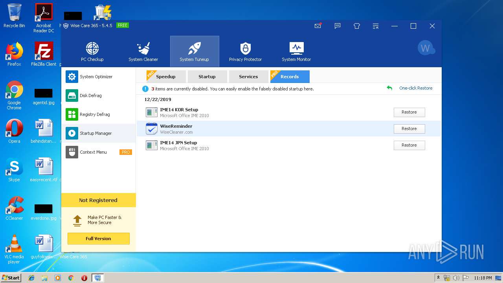503x283 pixels.
Task: Open Acrobat Reader DC desktop shortcut
Action: point(44,18)
